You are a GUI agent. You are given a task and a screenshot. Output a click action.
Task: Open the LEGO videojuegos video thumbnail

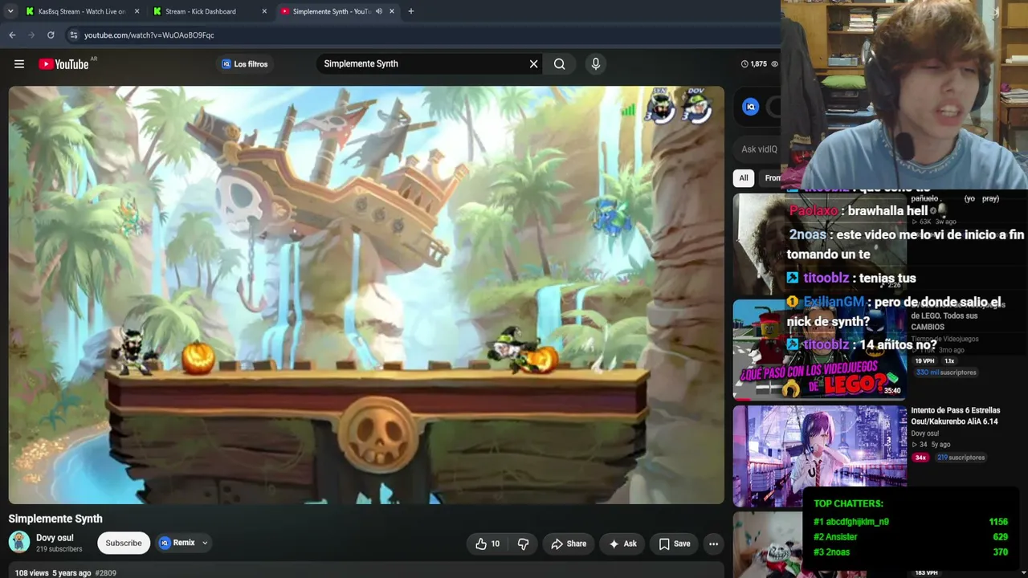pos(819,349)
